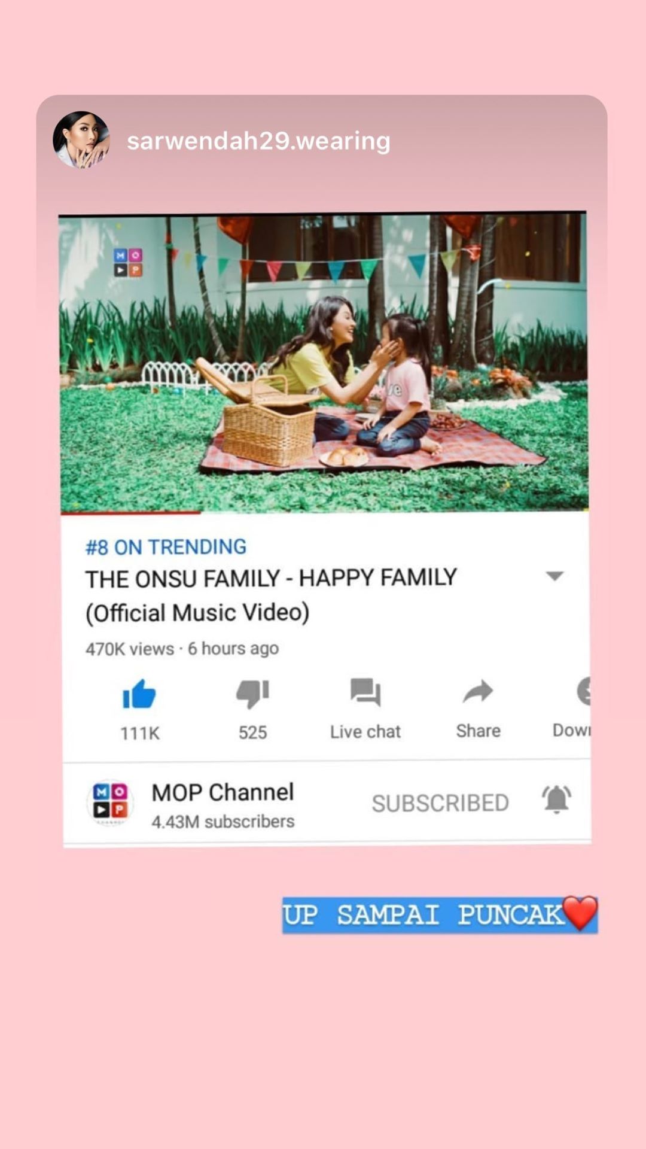The width and height of the screenshot is (646, 1149).
Task: Open the sarwendah29.wearing profile picture
Action: pos(81,139)
